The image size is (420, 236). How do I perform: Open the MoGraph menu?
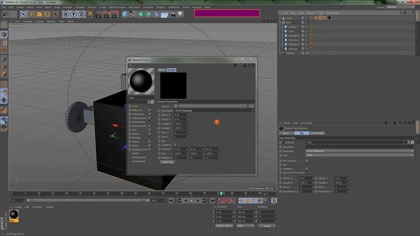click(x=134, y=7)
